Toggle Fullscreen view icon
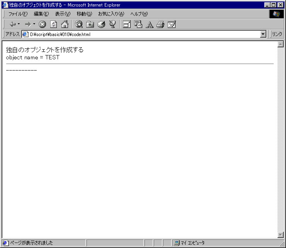This screenshot has width=286, height=248. pos(127,24)
